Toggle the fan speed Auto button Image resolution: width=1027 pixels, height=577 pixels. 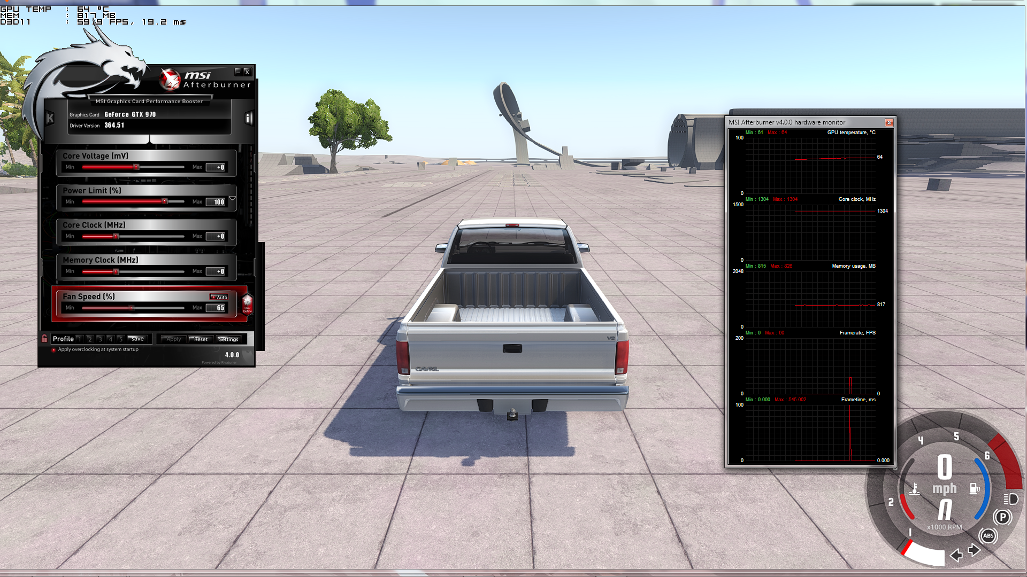pos(219,297)
